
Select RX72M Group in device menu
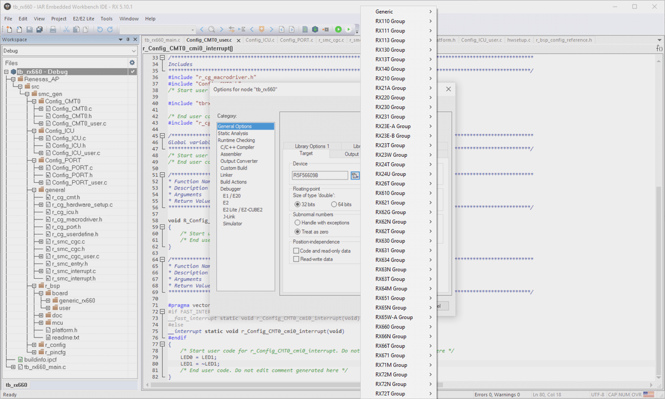coord(399,375)
